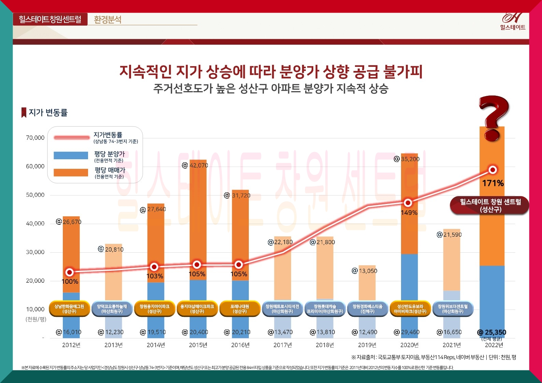
Task: Click the @13,810 price under the 2018 bar
Action: click(x=323, y=332)
